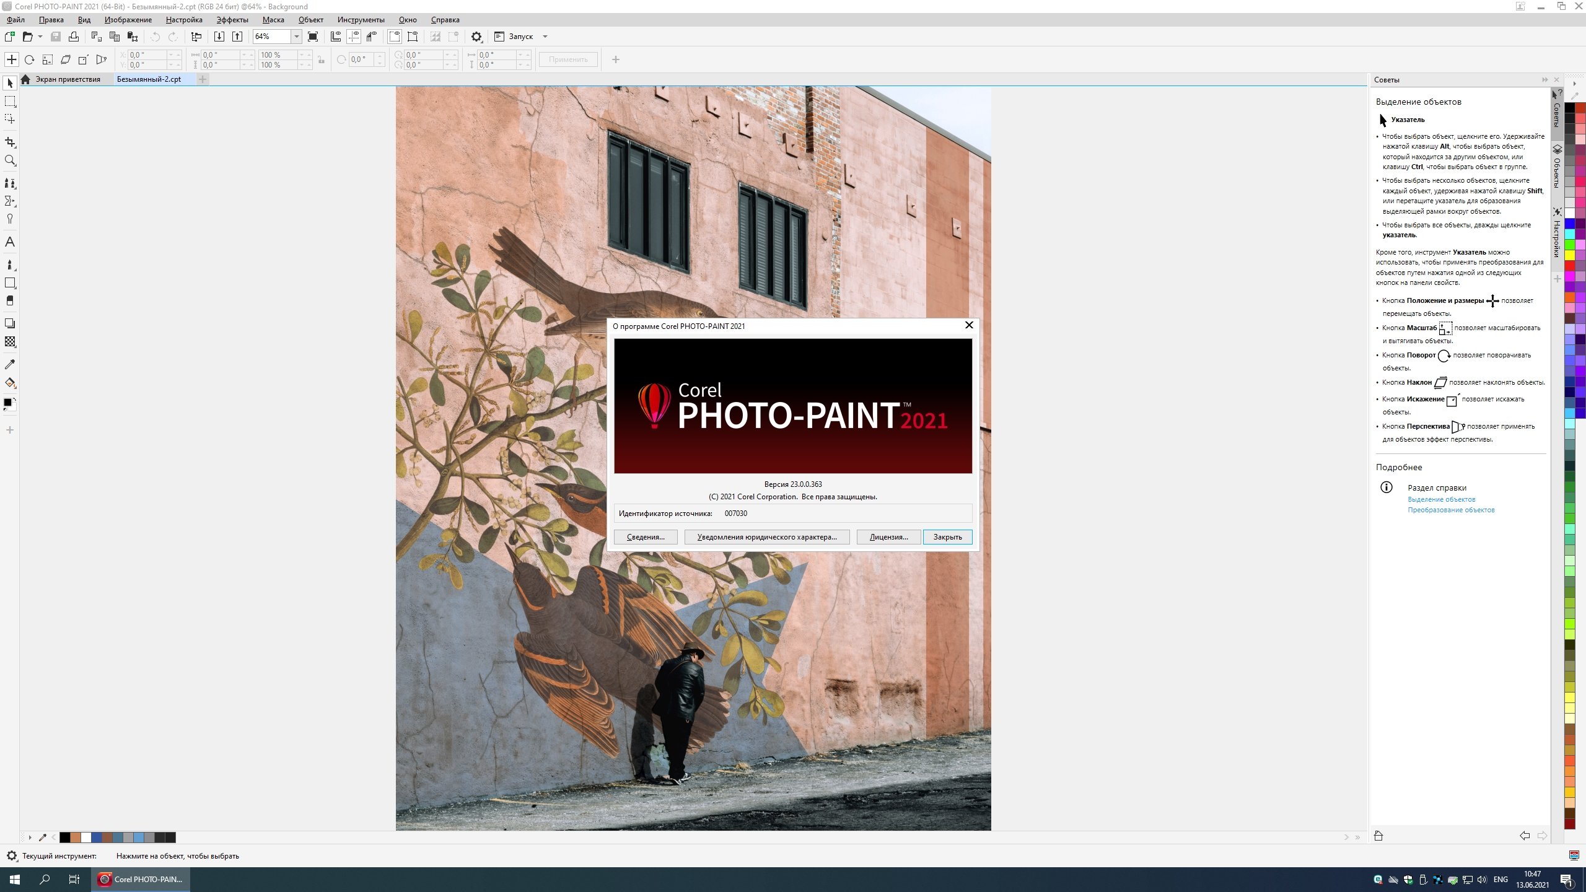1586x892 pixels.
Task: Toggle the show guidelines button
Action: (353, 37)
